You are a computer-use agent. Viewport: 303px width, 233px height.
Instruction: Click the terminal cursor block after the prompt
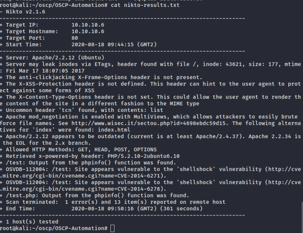click(113, 228)
